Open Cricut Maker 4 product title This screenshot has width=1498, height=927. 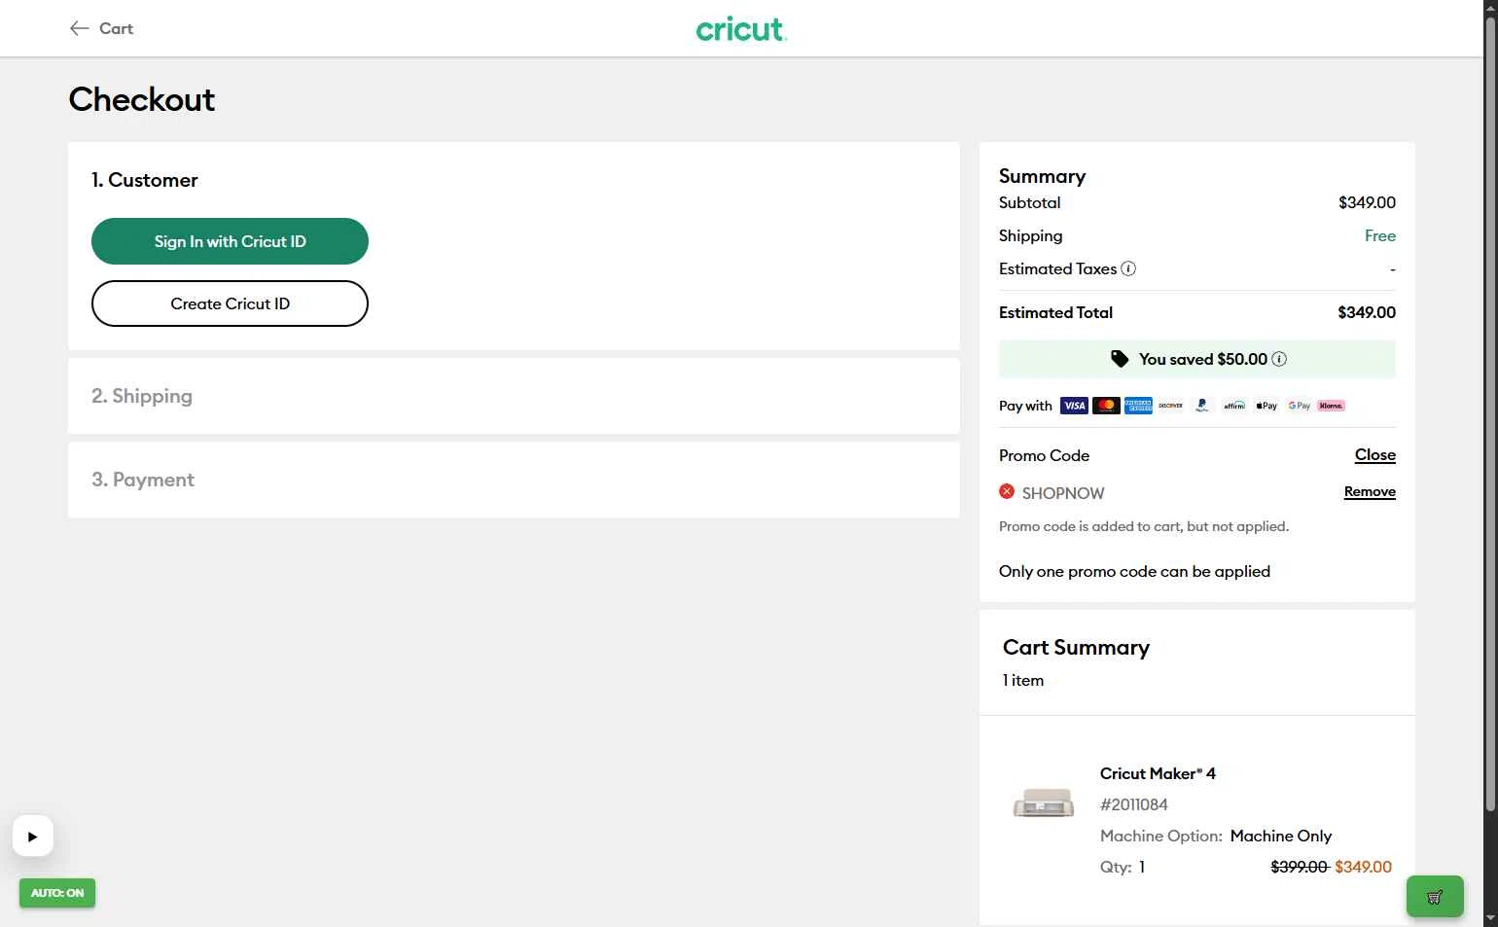[1158, 773]
